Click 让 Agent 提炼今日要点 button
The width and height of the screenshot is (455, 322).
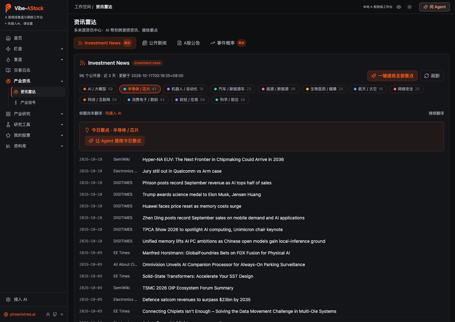pos(115,141)
